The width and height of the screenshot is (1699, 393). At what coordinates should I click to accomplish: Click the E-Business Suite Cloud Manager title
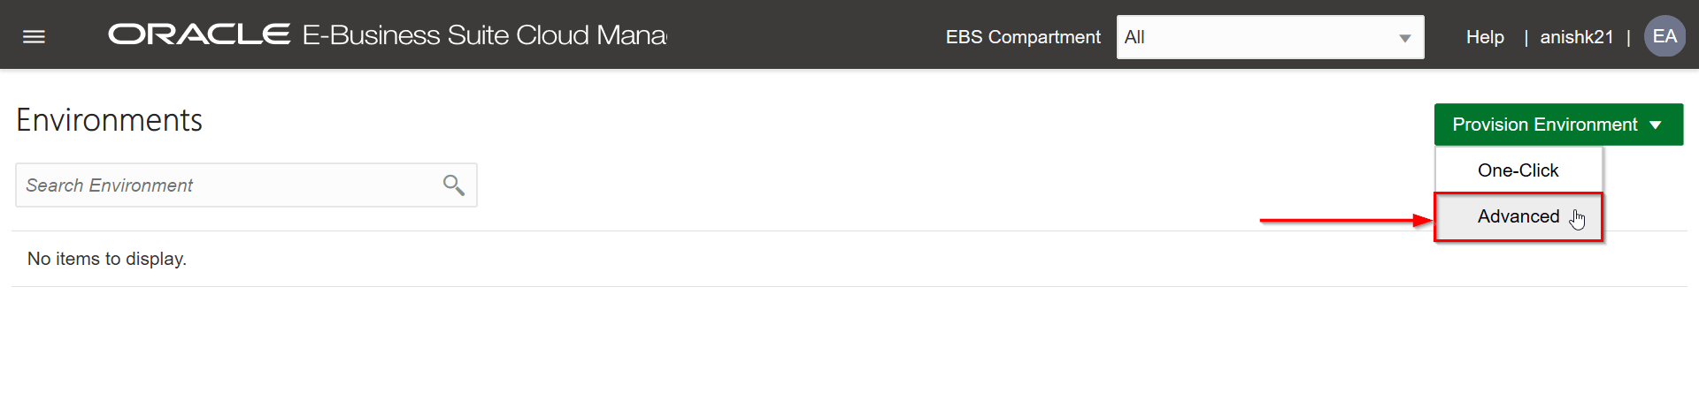point(484,35)
